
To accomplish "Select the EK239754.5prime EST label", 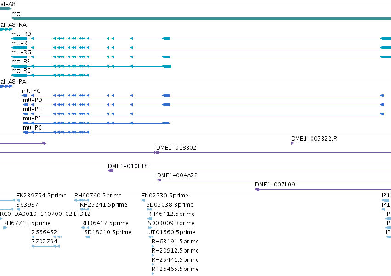I will 41,196.
